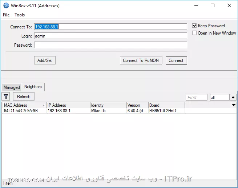This screenshot has width=238, height=188.
Task: Click the filter funnel icon
Action: point(6,97)
